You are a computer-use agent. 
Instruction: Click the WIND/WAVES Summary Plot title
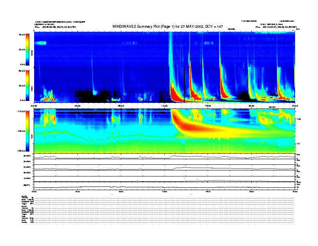click(x=167, y=27)
